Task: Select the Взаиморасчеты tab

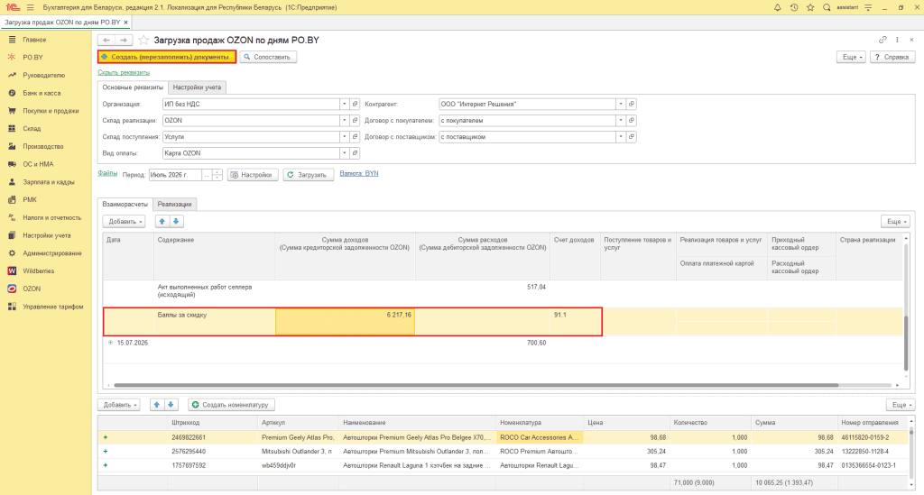Action: (125, 205)
